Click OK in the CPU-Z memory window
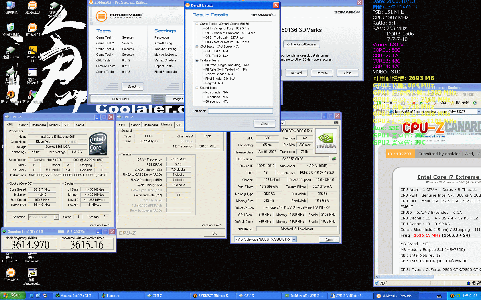This screenshot has height=300, width=481. click(x=214, y=233)
